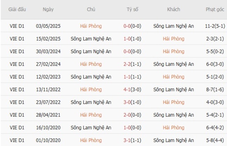
Task: Click the 3-0 score of the 23/07/2022 match
Action: pyautogui.click(x=132, y=102)
